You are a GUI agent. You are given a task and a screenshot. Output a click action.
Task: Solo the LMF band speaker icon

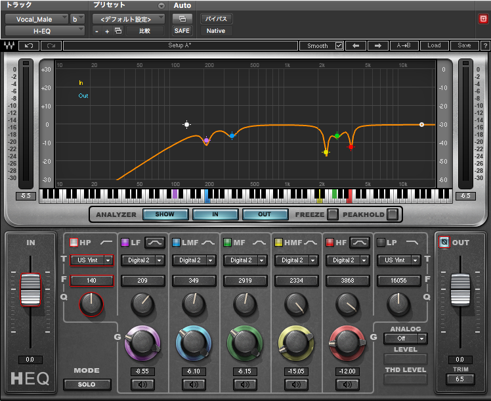(x=194, y=385)
